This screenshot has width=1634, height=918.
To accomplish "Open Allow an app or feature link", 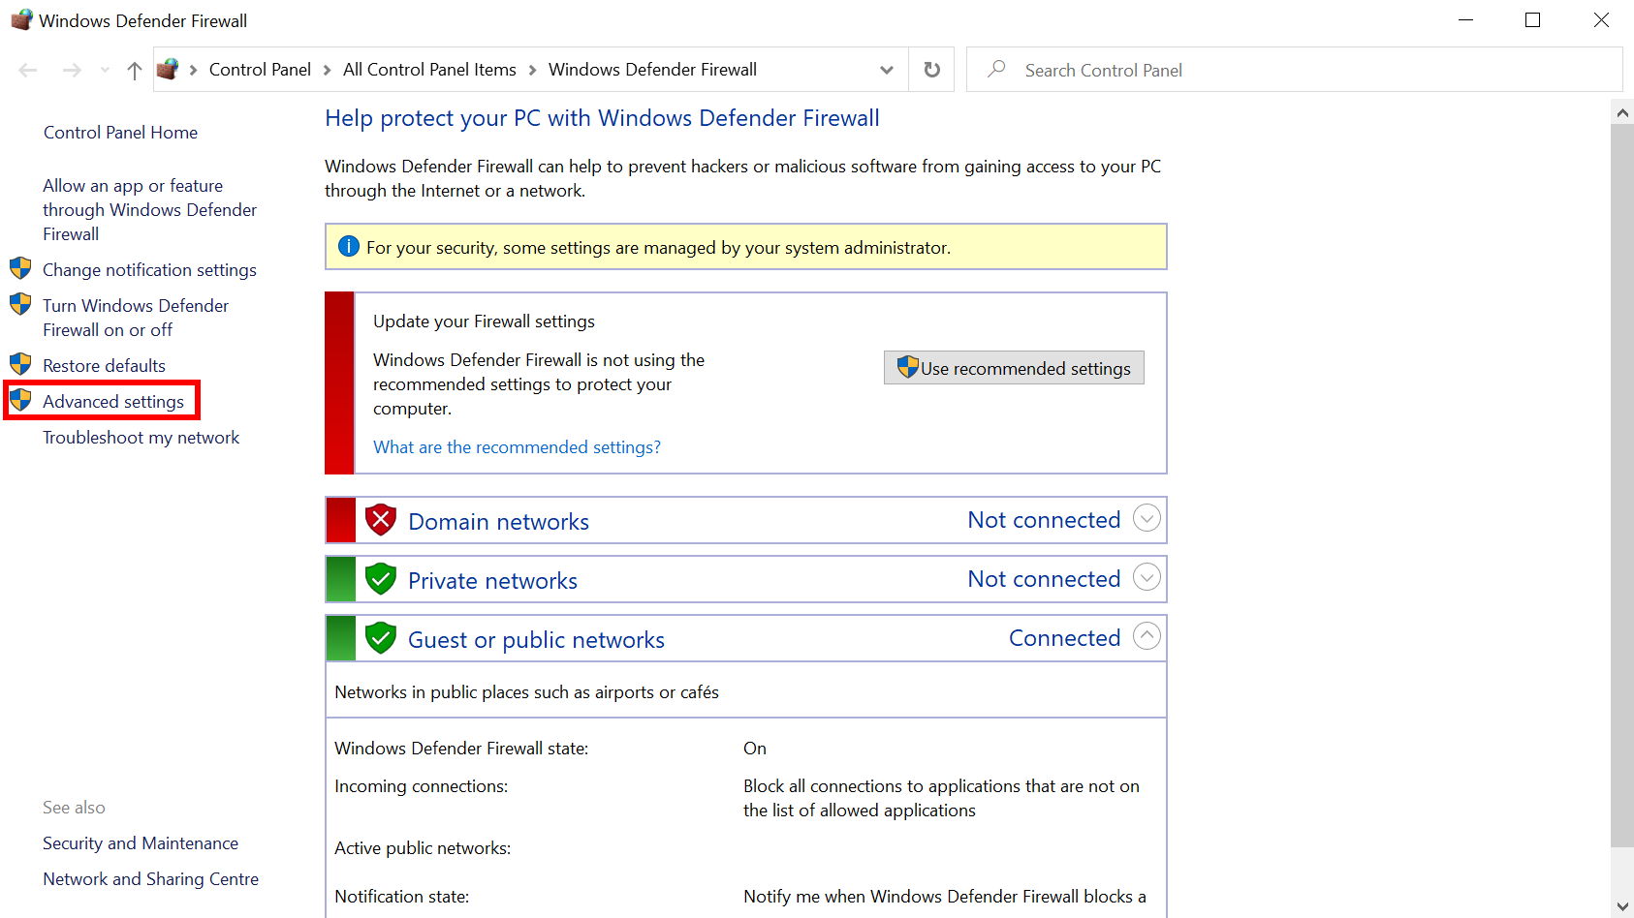I will [x=149, y=209].
